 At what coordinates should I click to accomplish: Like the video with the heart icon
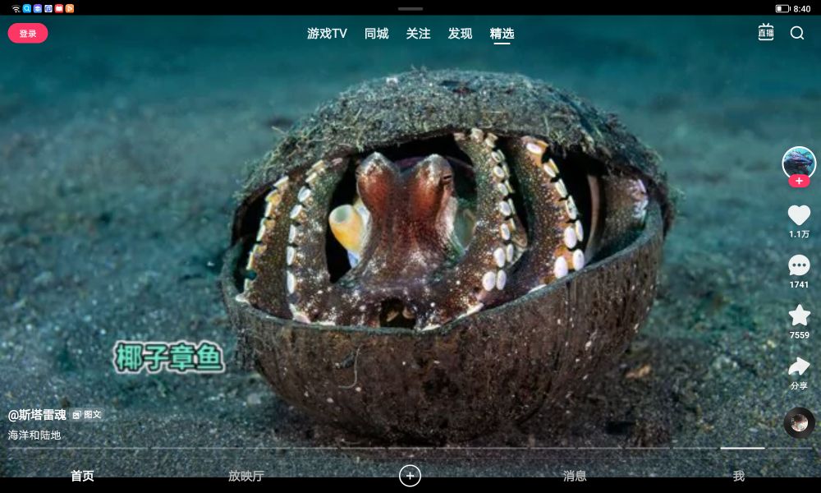click(x=799, y=214)
